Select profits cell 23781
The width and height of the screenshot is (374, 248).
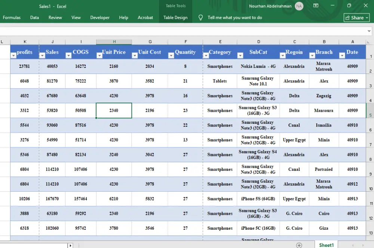[x=25, y=66]
